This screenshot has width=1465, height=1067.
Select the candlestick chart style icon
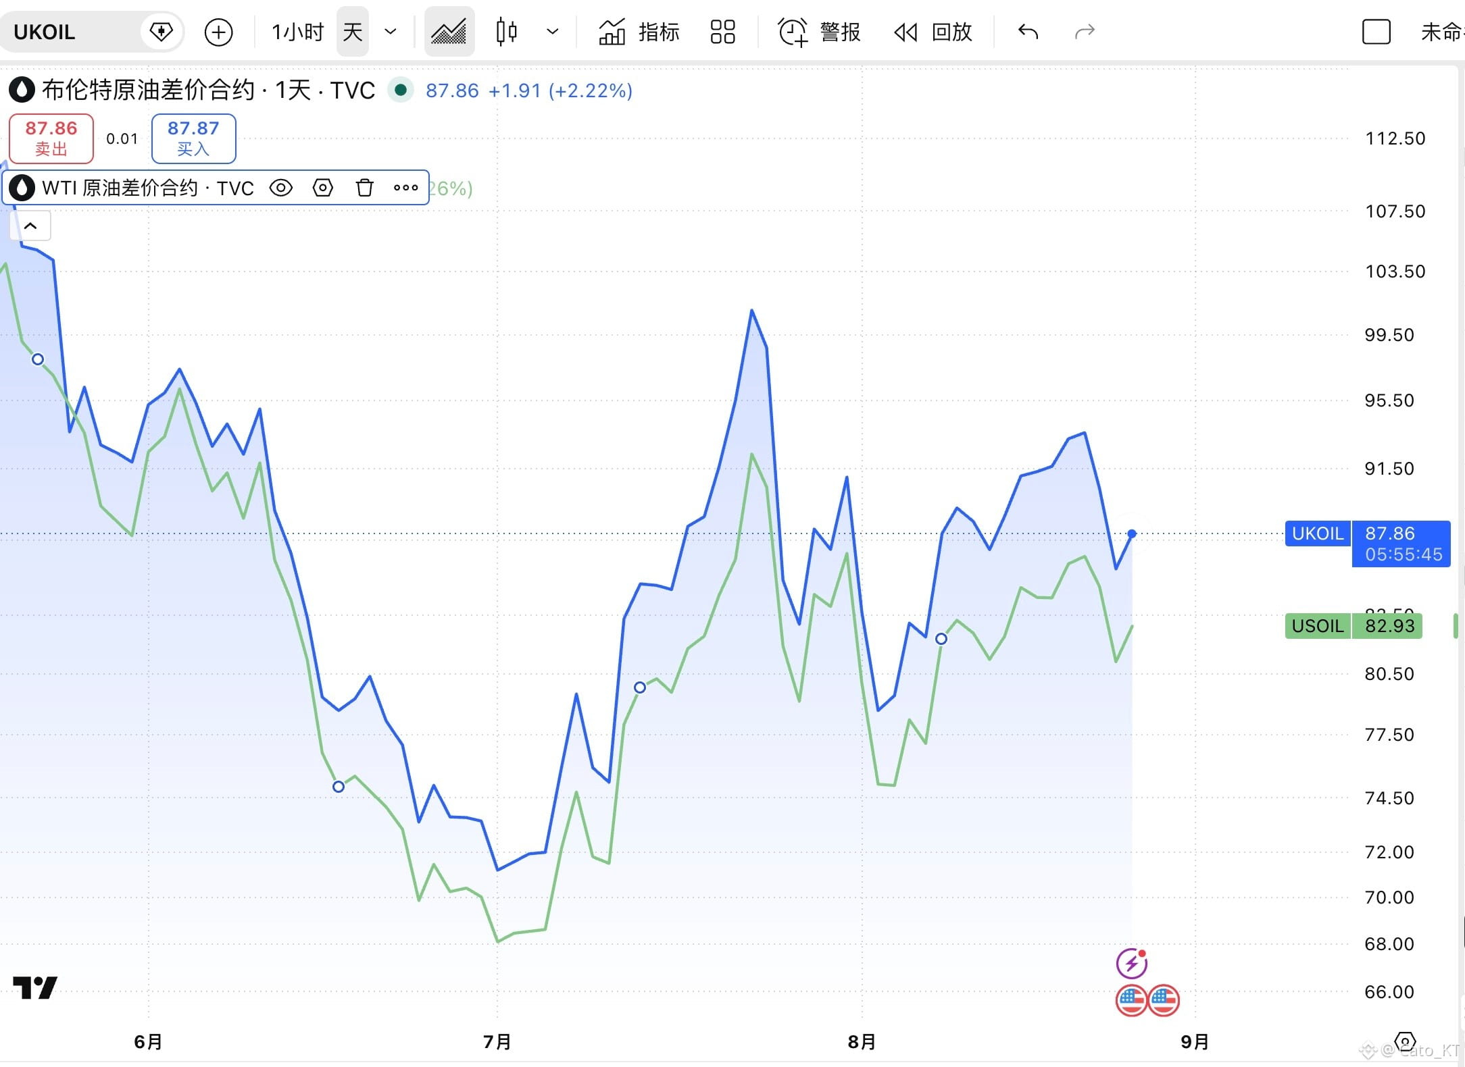point(506,32)
